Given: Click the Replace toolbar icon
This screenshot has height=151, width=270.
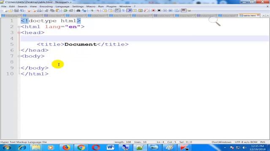Looking at the screenshot, I should tap(84, 10).
